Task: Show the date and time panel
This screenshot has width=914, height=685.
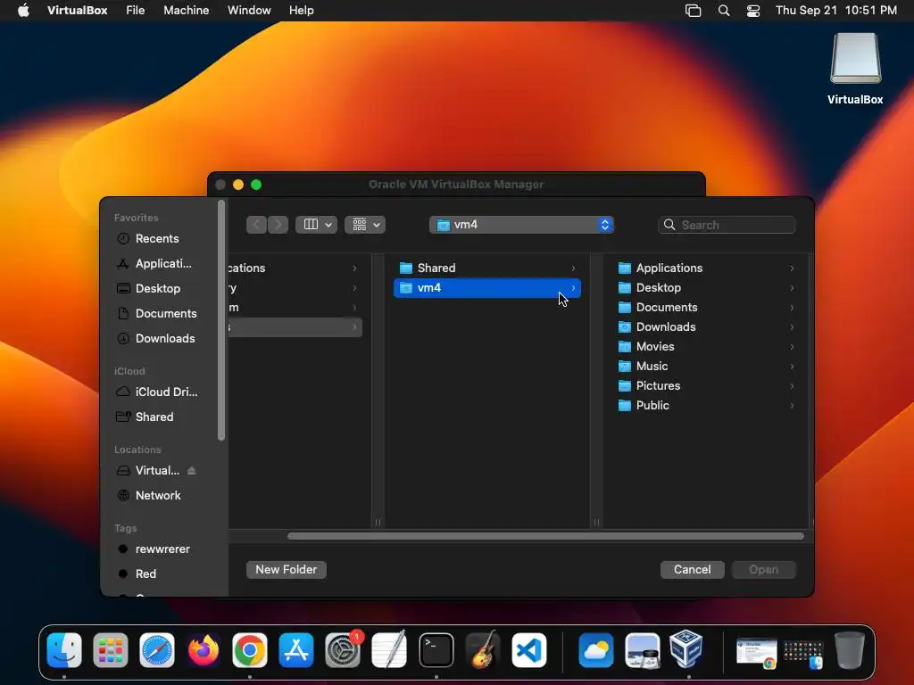Action: tap(835, 11)
